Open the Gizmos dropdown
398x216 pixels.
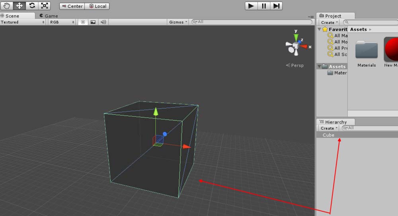pos(178,22)
